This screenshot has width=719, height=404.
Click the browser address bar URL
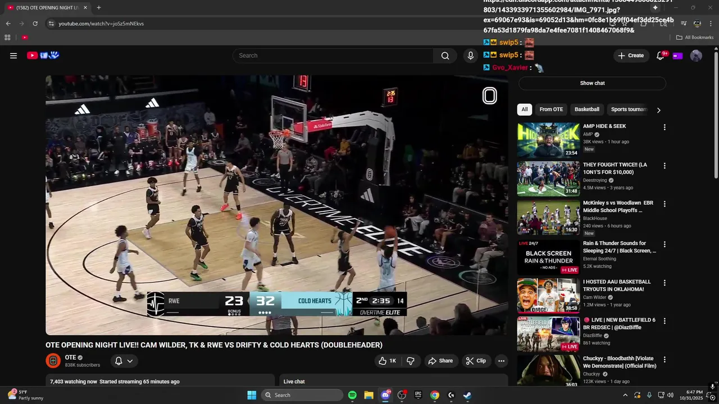pyautogui.click(x=101, y=24)
